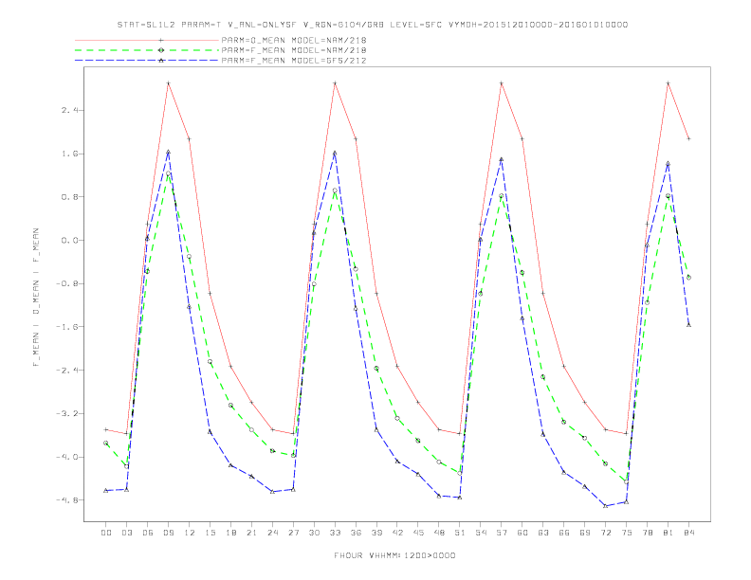The width and height of the screenshot is (751, 580).
Task: Click the 42 forecast hour tick label
Action: click(397, 533)
